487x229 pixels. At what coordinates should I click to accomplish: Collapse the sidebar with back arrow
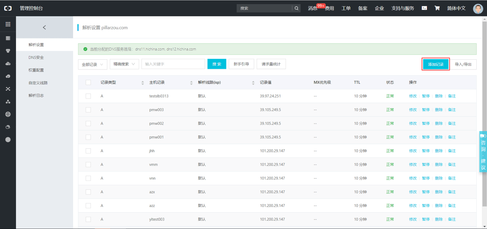pos(45,27)
